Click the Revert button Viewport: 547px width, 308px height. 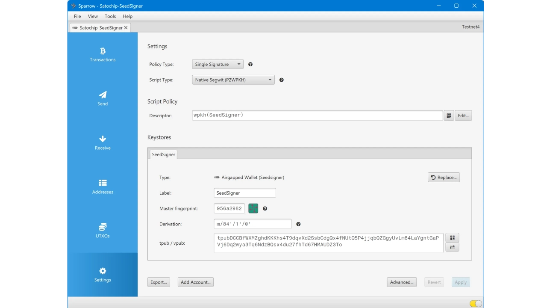pyautogui.click(x=434, y=282)
